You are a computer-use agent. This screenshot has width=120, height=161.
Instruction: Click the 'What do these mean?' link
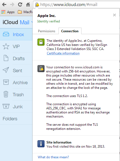(53, 157)
